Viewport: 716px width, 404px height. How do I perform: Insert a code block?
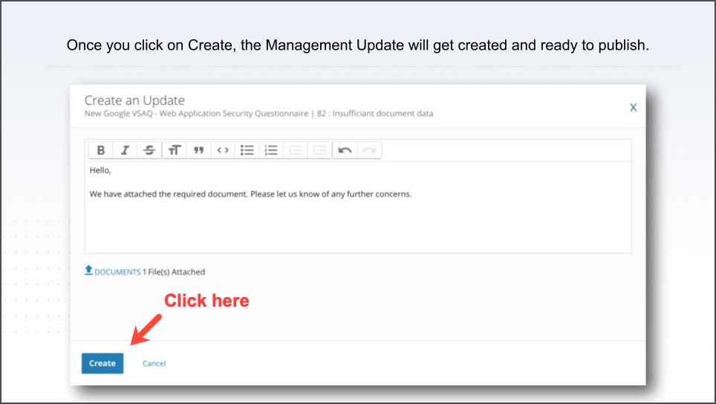(x=223, y=150)
